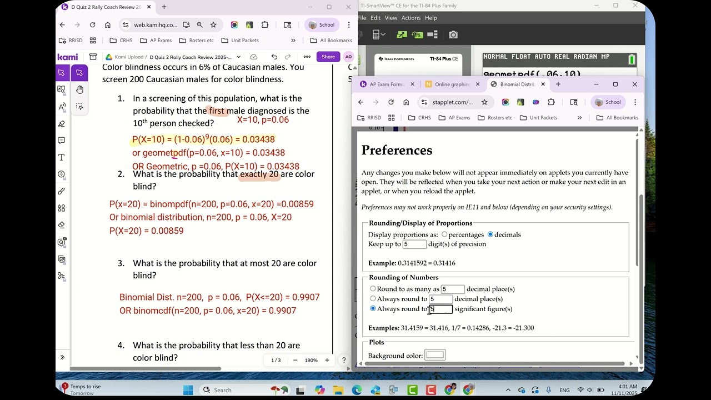Screen dimensions: 711x400
Task: Select Kami comment tool
Action: pyautogui.click(x=61, y=141)
